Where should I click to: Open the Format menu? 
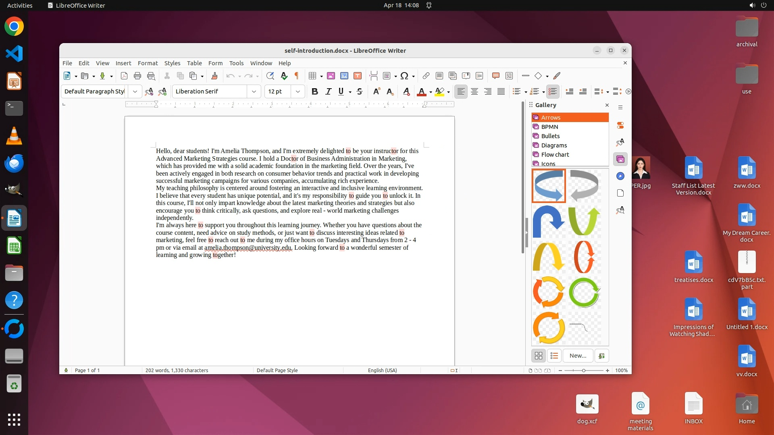148,63
